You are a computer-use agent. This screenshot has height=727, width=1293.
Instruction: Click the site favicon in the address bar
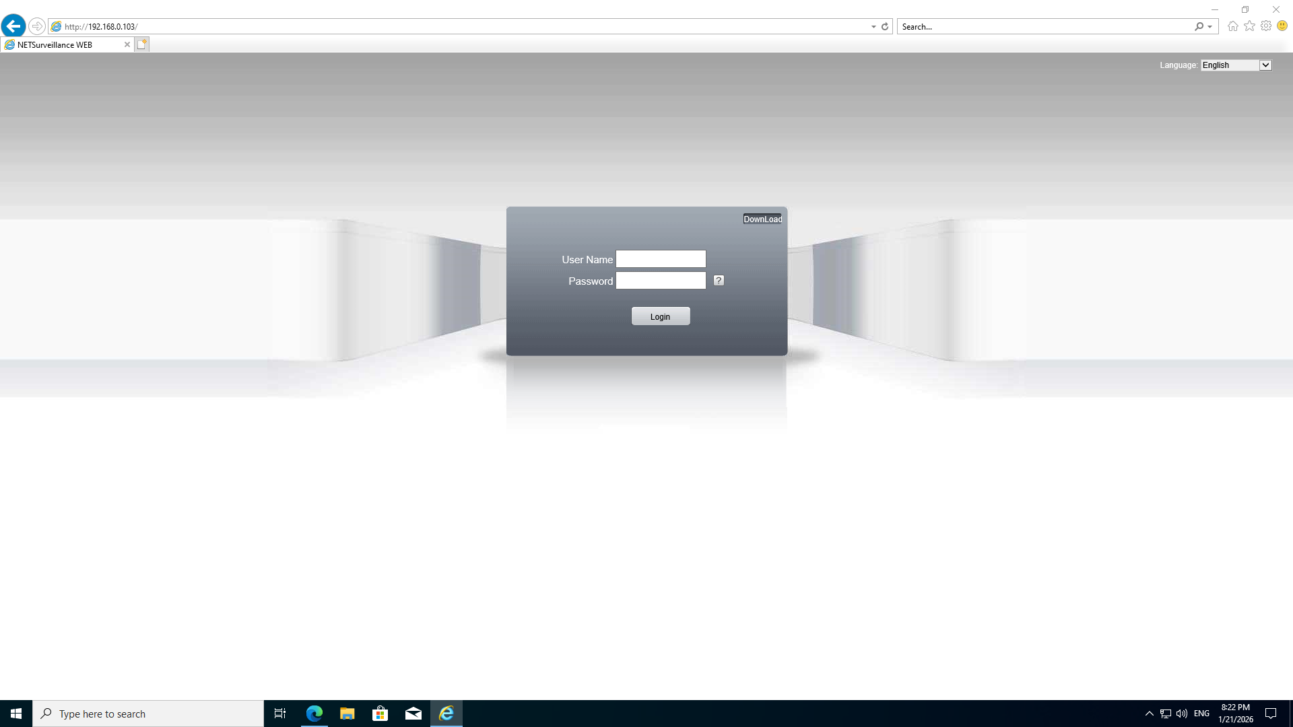click(57, 26)
